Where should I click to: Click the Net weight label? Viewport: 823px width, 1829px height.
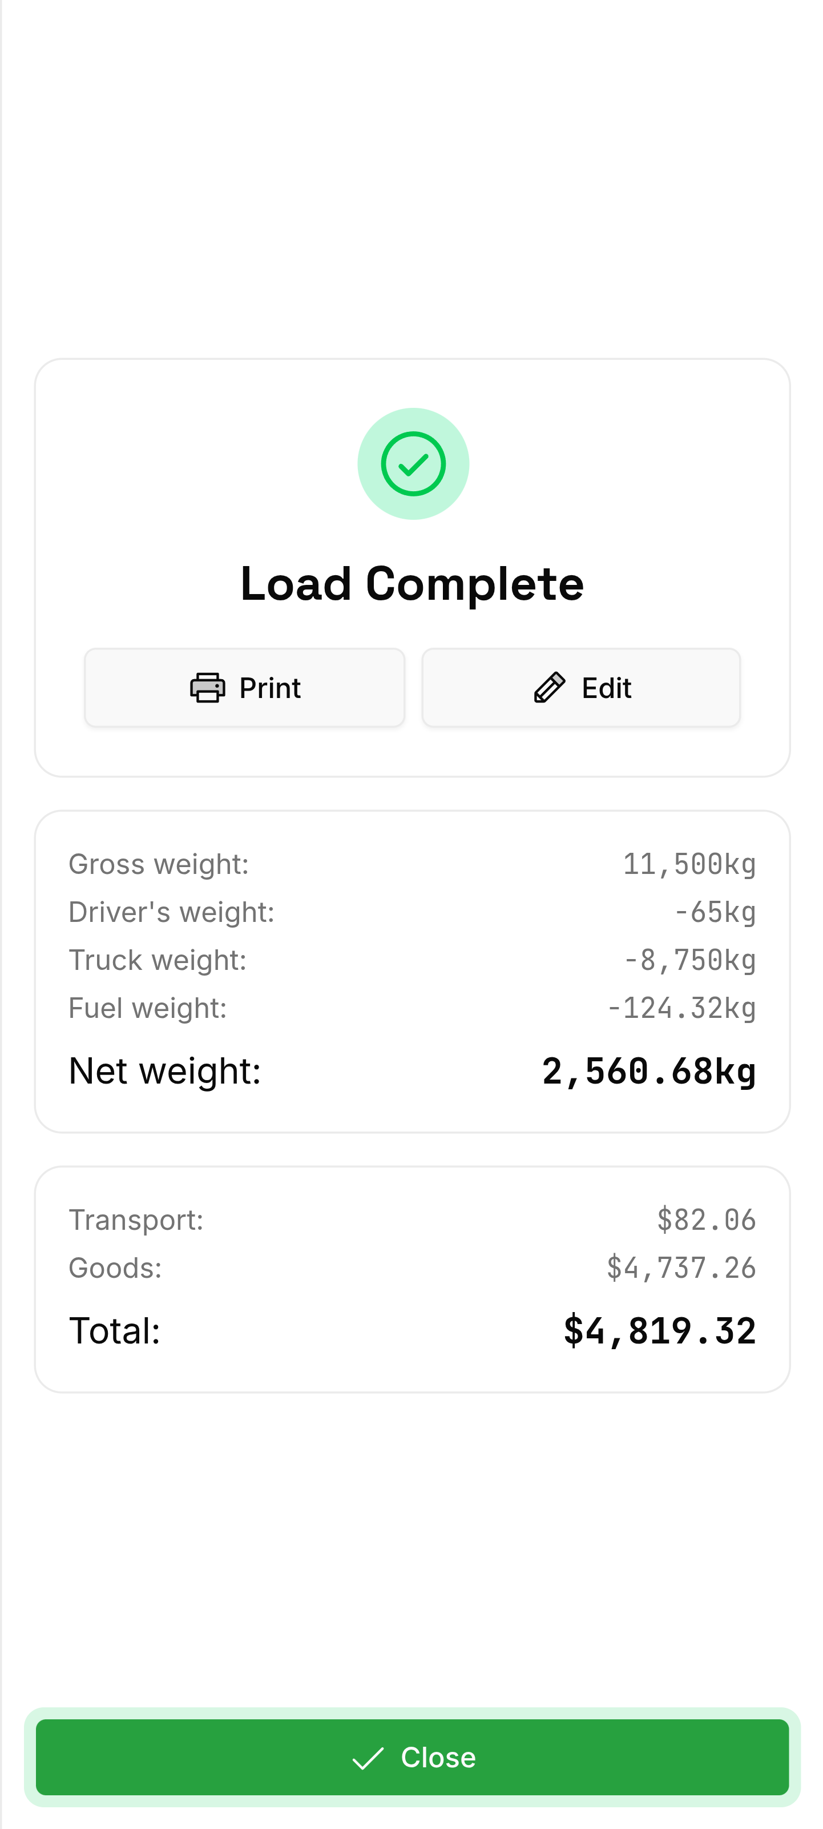164,1070
